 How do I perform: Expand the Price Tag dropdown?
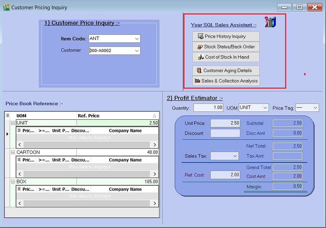click(315, 108)
